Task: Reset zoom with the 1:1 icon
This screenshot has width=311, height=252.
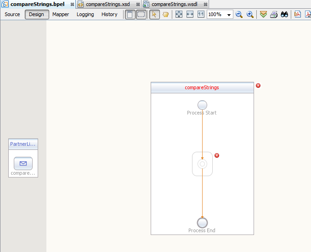Action: tap(201, 14)
